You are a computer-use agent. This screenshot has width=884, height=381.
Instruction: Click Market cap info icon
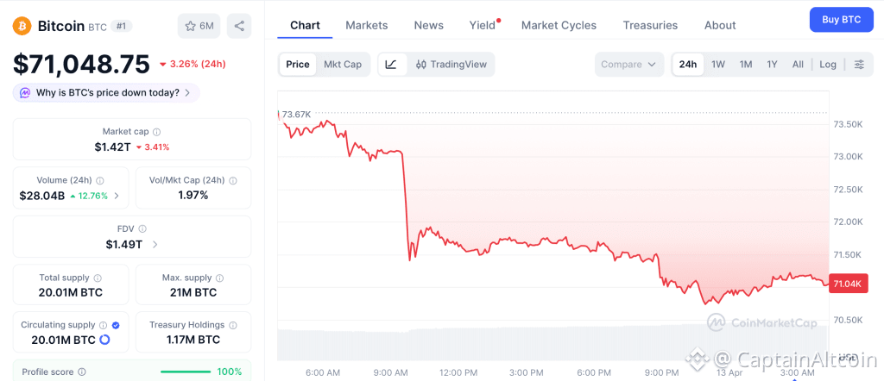[156, 132]
